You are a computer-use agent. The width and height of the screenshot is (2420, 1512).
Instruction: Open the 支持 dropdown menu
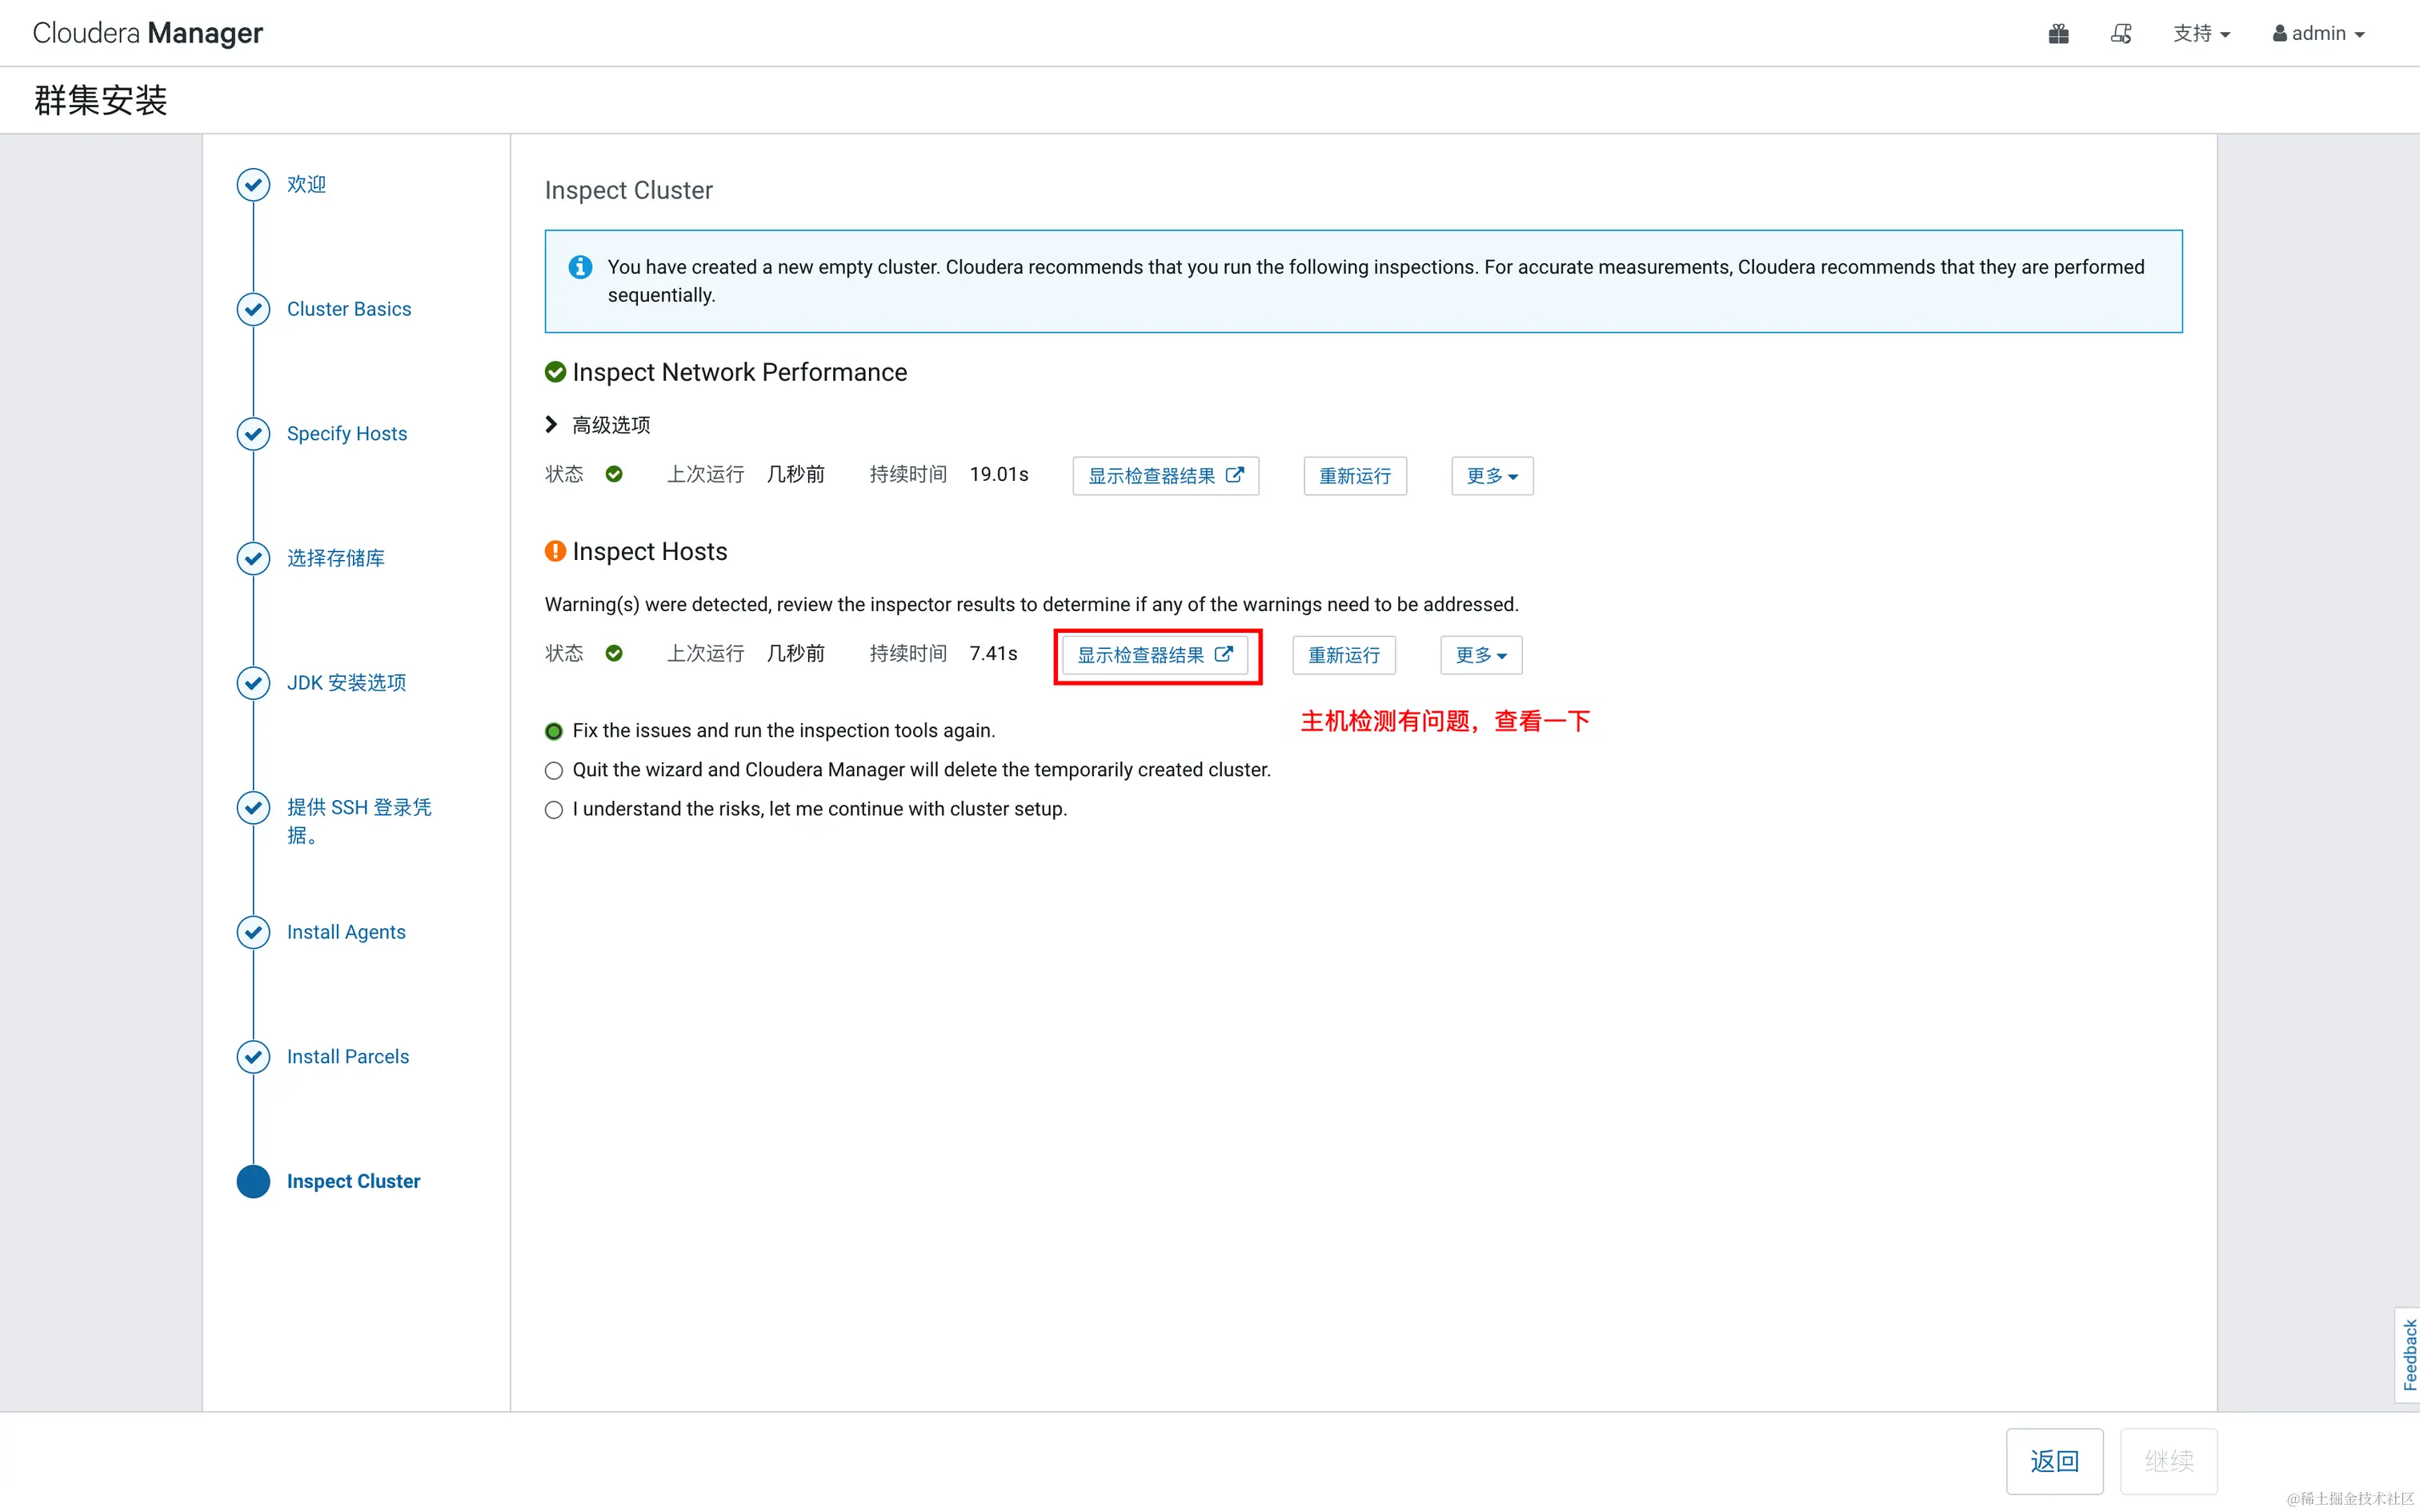(x=2201, y=34)
